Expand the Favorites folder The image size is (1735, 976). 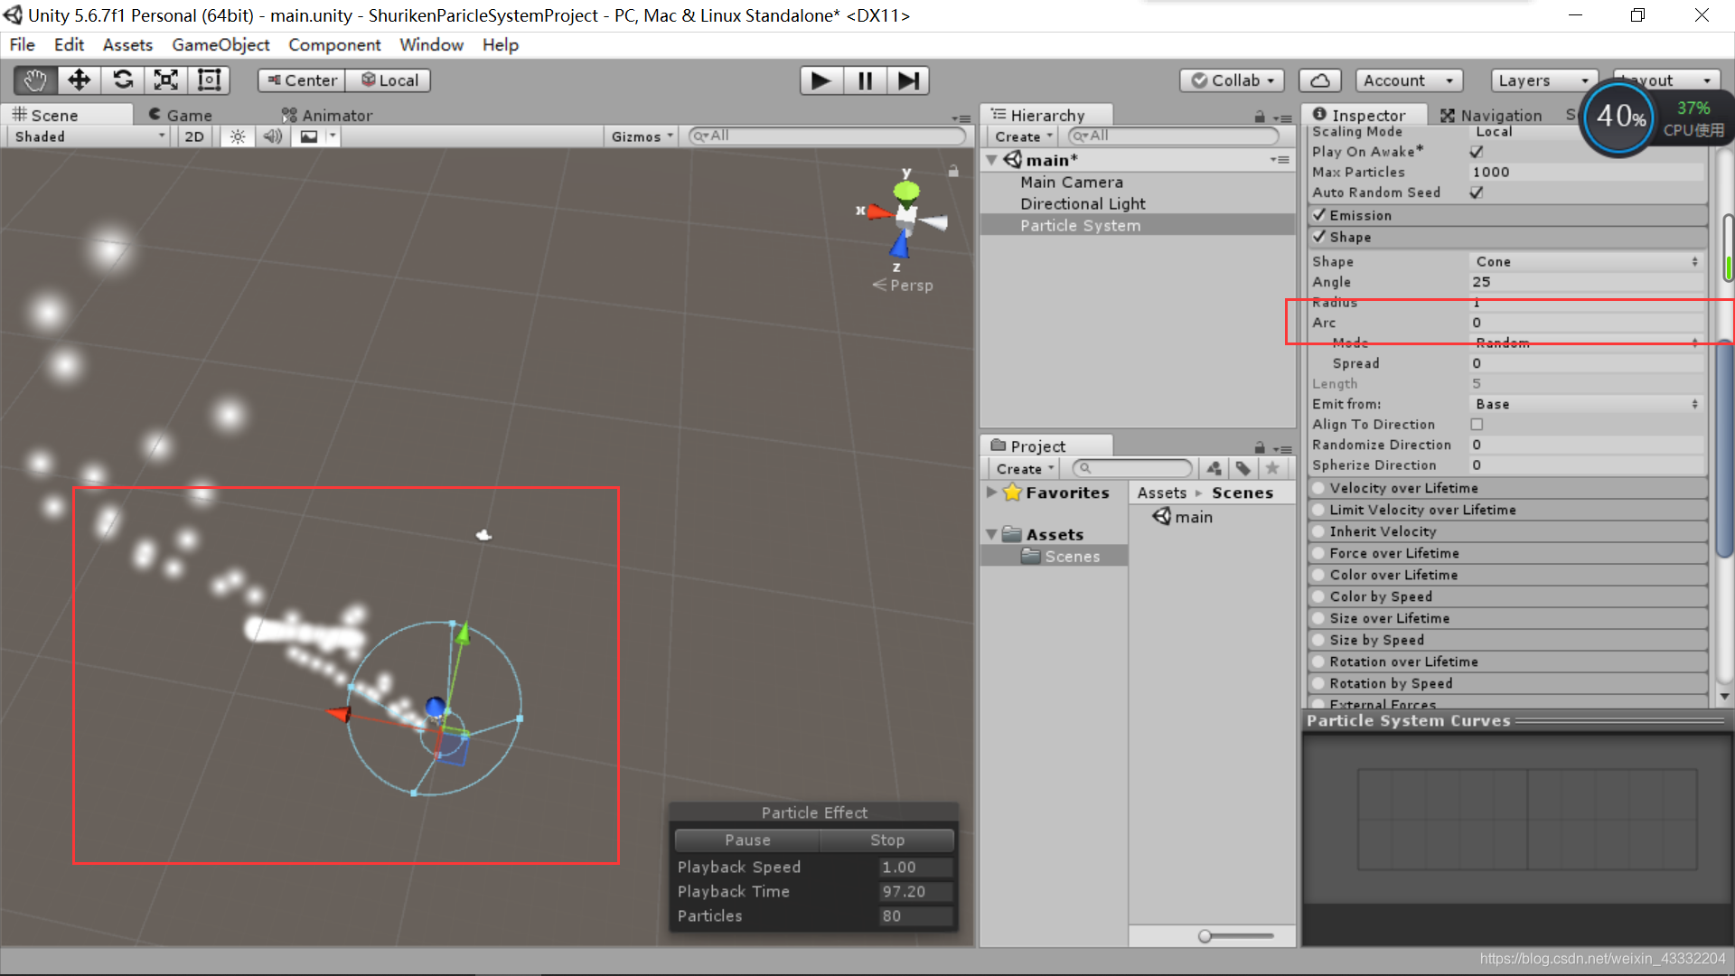click(x=991, y=493)
